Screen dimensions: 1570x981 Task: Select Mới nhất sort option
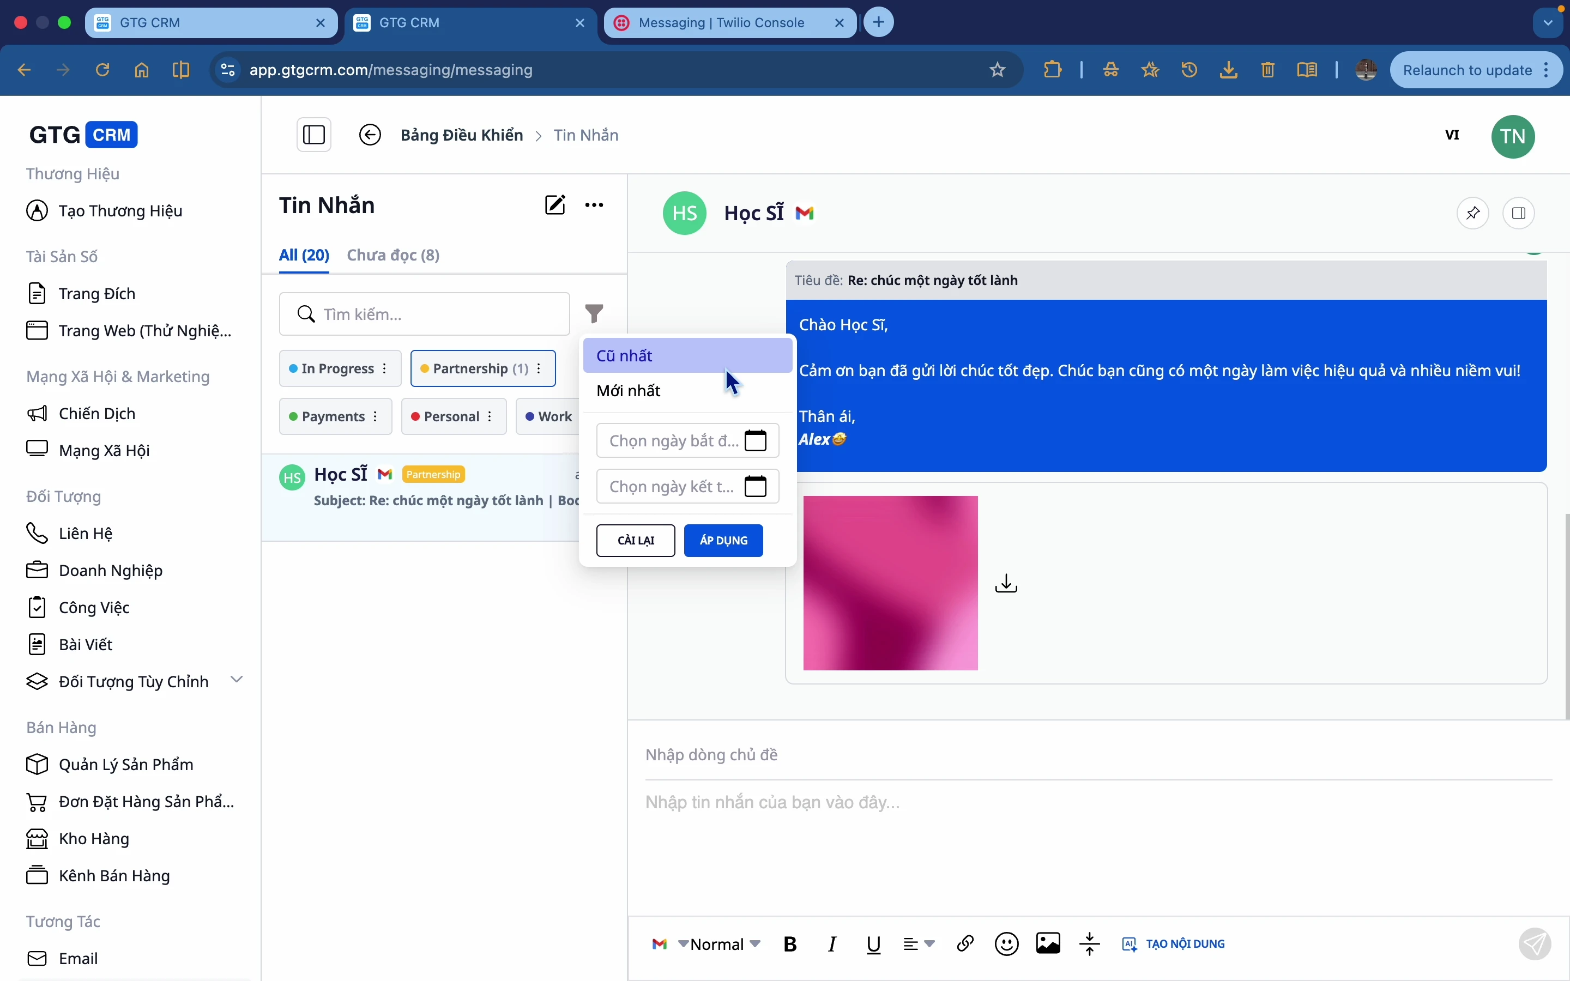pyautogui.click(x=629, y=391)
